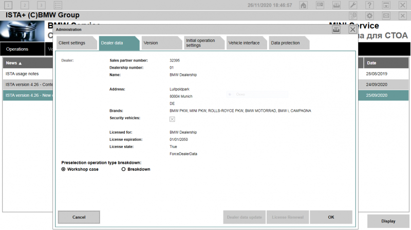
Task: Click the Luitpoldpark address text
Action: coord(179,89)
